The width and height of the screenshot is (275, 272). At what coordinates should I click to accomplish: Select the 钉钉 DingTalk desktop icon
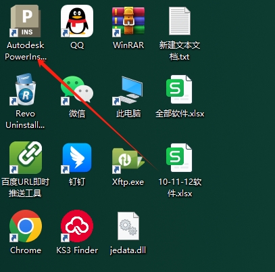77,158
